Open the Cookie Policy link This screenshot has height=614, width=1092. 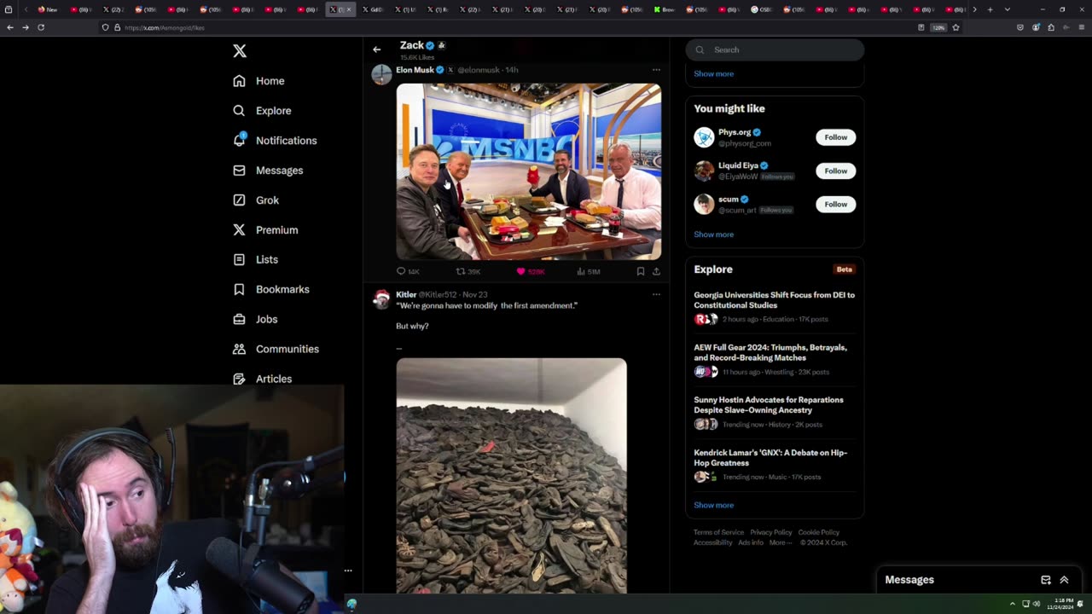pos(819,532)
